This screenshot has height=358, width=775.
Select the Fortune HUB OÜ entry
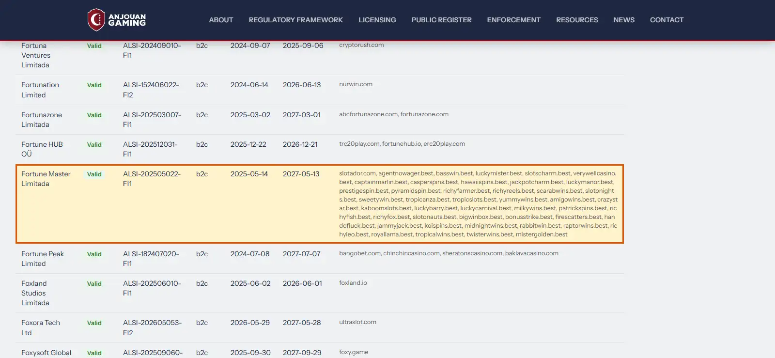(42, 149)
